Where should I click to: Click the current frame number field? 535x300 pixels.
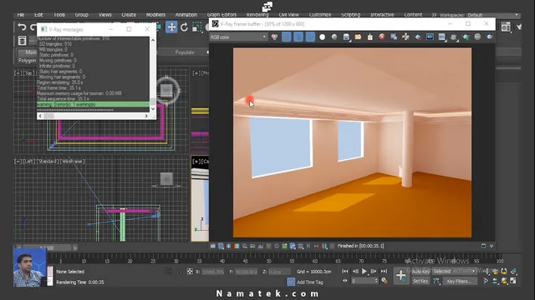tap(363, 281)
